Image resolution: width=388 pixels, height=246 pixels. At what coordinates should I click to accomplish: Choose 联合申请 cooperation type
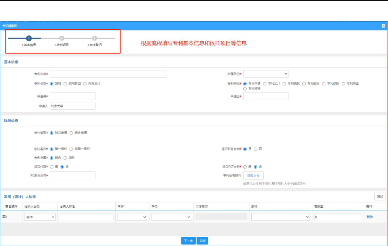[x=71, y=133]
